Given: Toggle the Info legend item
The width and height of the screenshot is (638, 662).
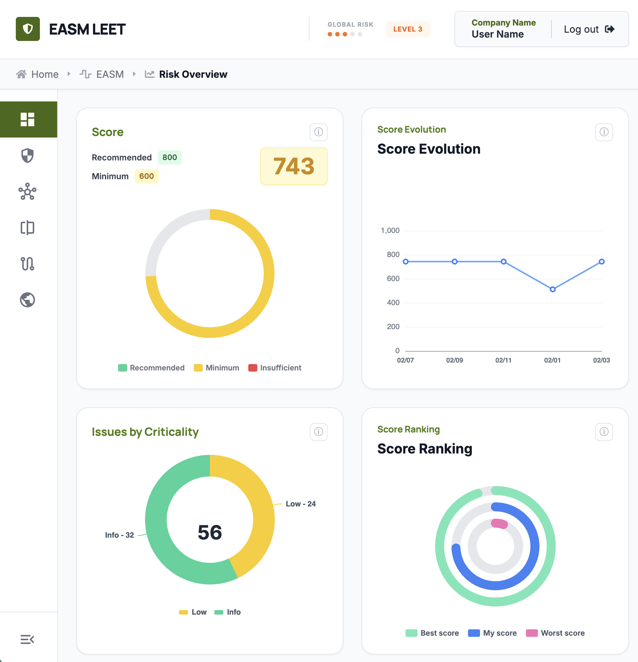Looking at the screenshot, I should click(227, 612).
